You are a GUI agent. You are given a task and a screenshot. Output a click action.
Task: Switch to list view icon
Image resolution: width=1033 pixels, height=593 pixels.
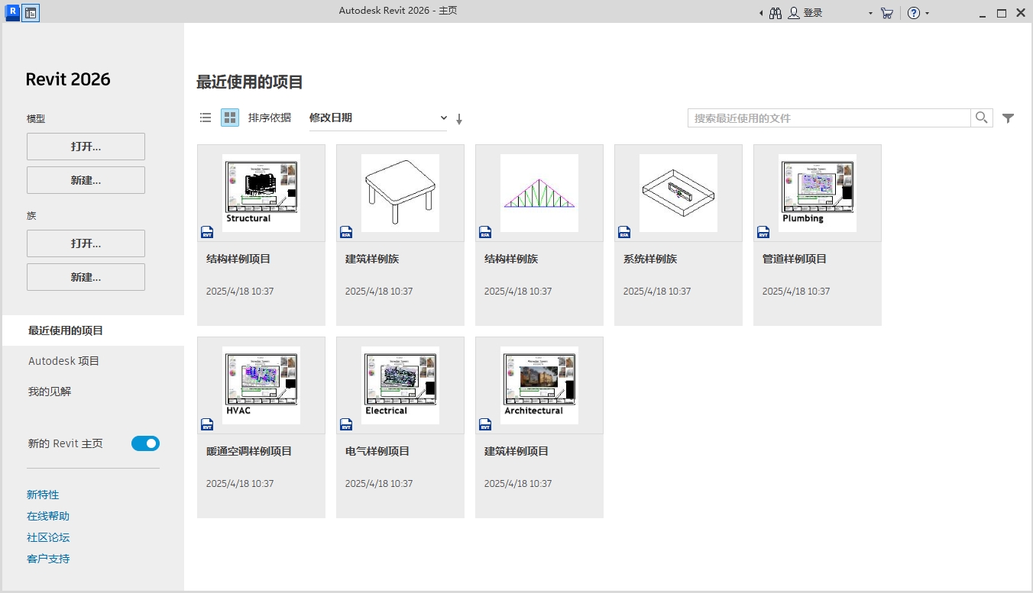(x=206, y=118)
